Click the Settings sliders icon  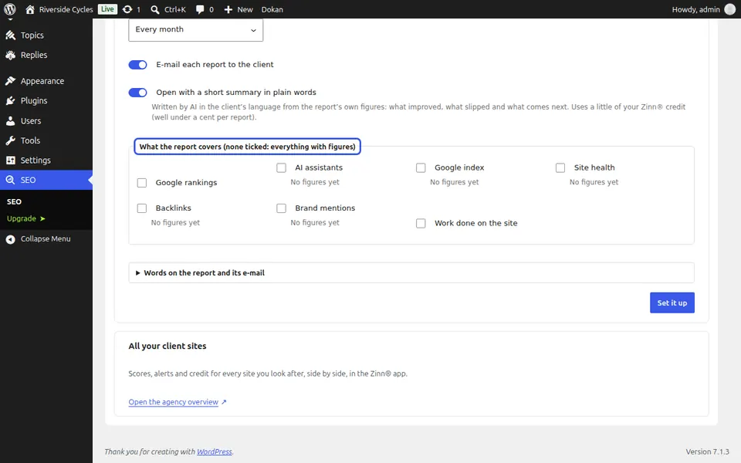[x=10, y=161]
